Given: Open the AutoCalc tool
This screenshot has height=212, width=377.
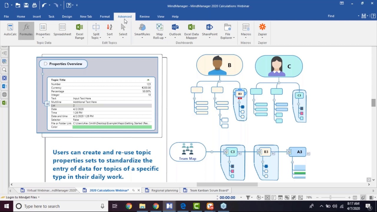Looking at the screenshot, I should tap(10, 30).
